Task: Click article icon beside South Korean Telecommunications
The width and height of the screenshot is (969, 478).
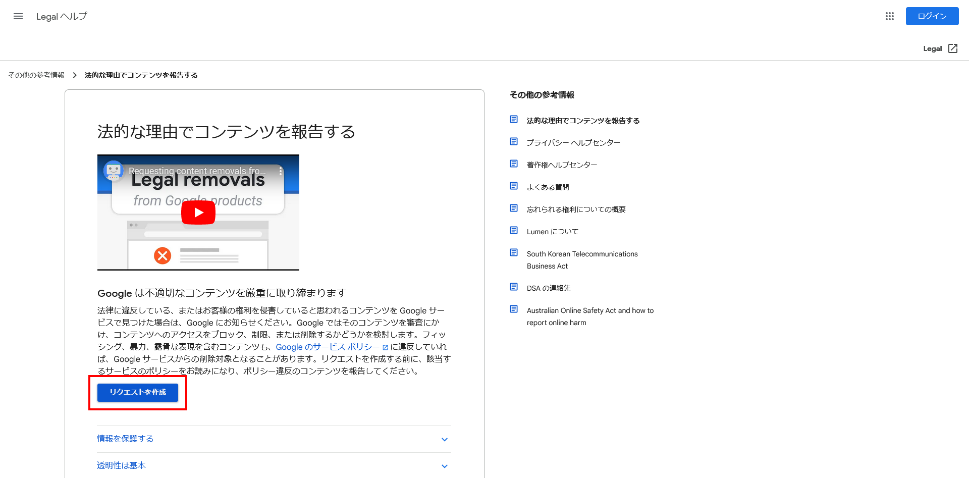Action: pos(514,253)
